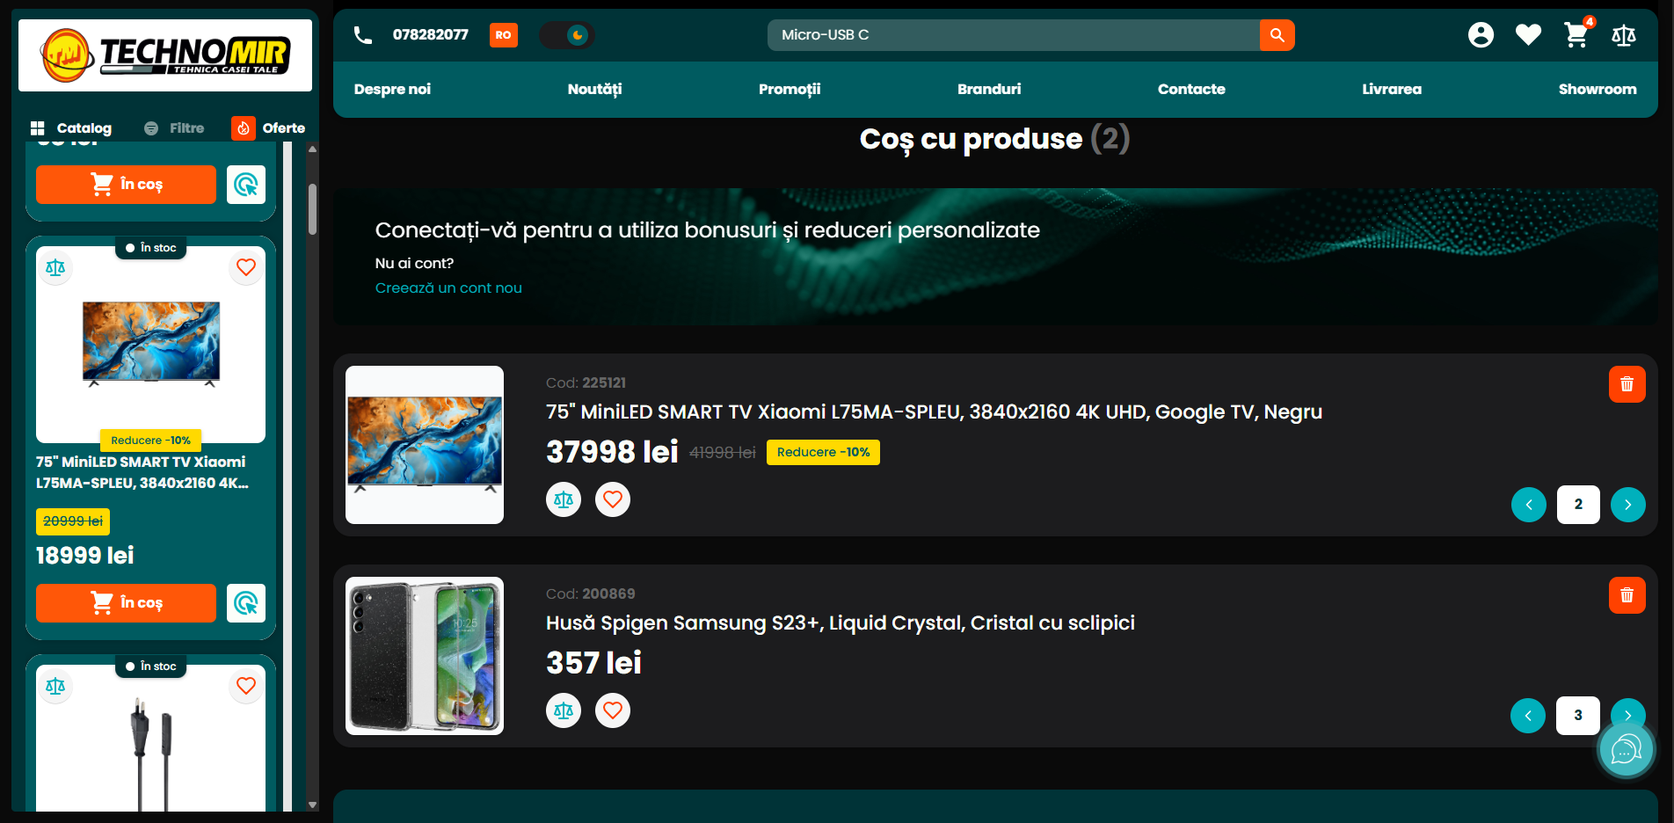Call phone number 078282077
This screenshot has width=1674, height=823.
point(431,35)
